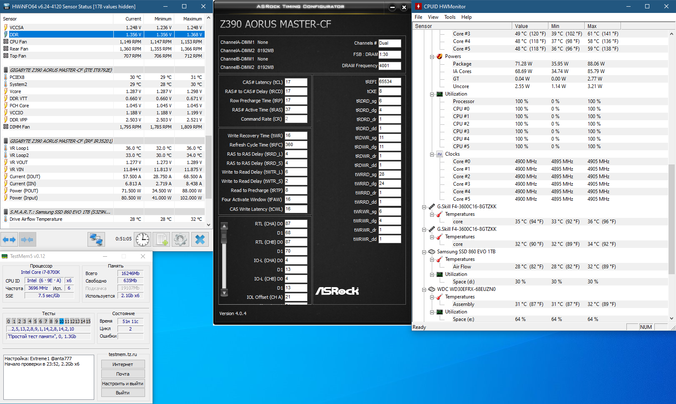Collapse the Powers node in HWMonitor

click(x=432, y=57)
